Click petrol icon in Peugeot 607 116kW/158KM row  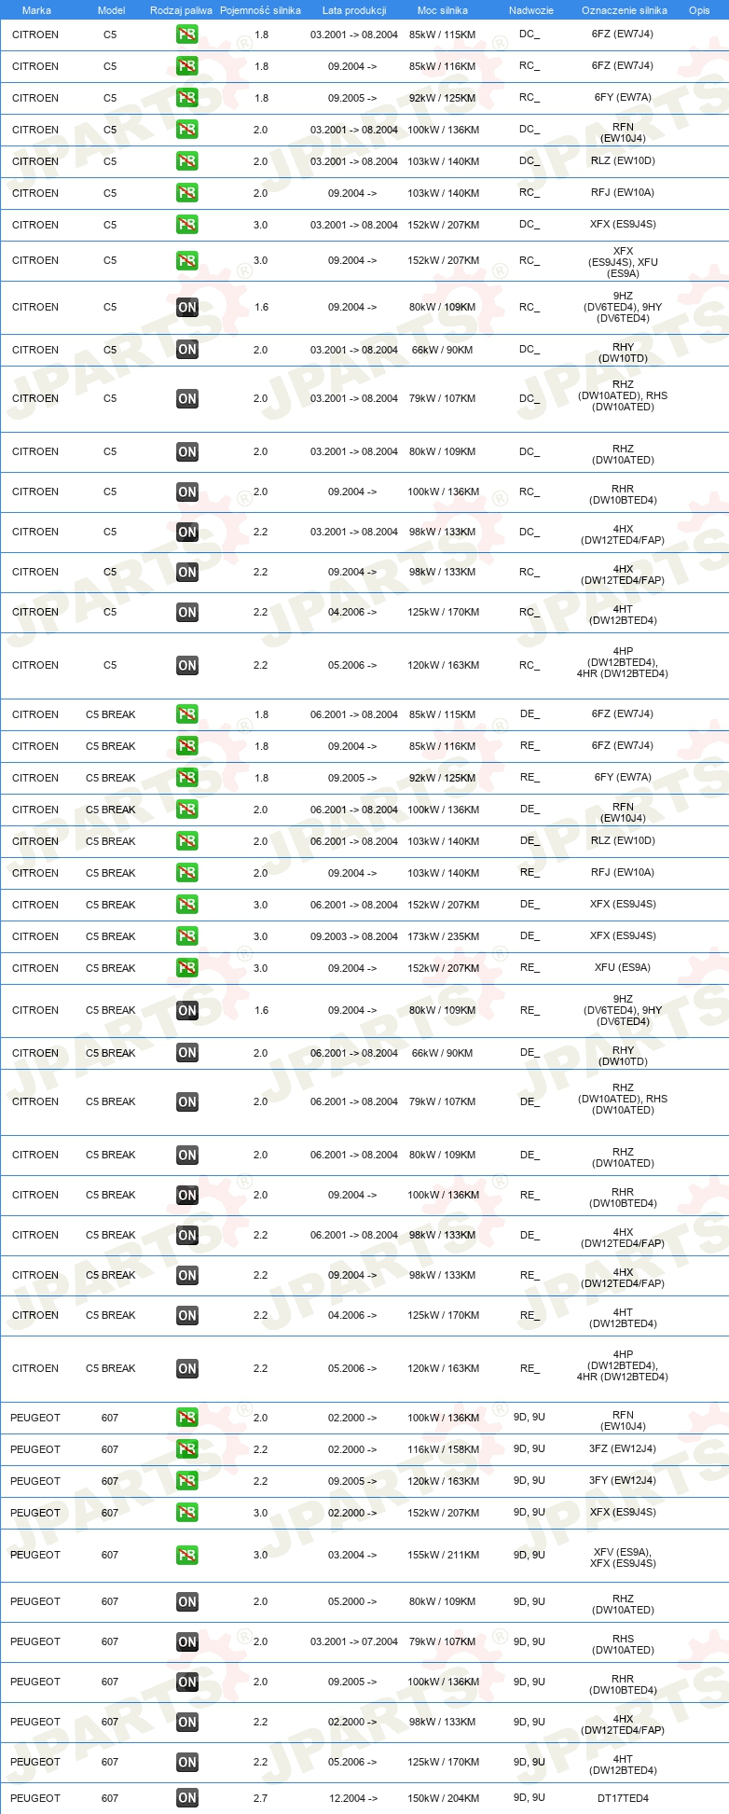pos(186,1449)
